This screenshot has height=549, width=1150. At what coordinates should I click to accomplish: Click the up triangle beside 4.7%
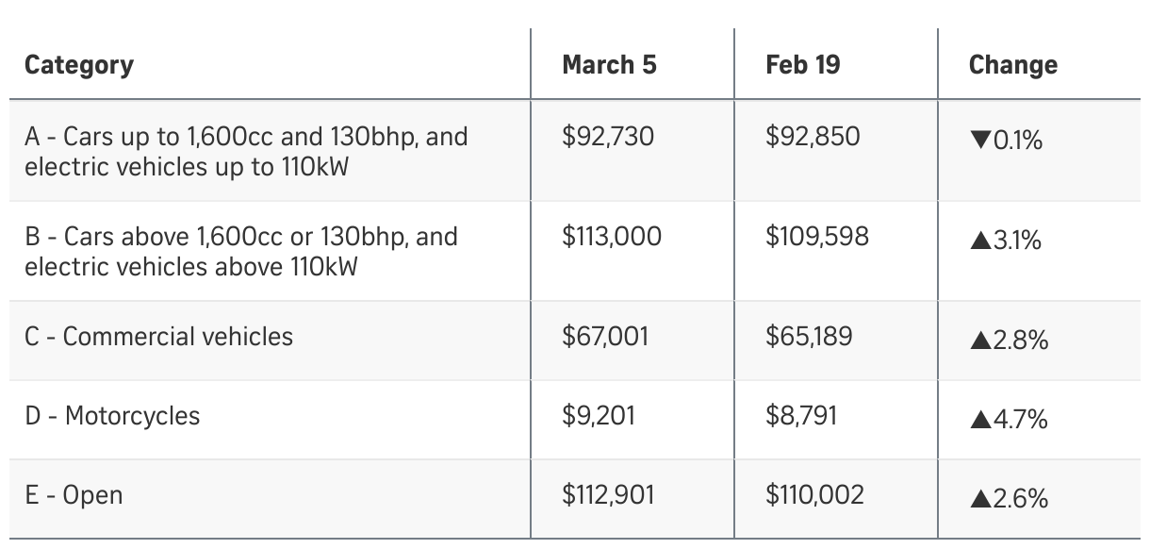(x=980, y=421)
